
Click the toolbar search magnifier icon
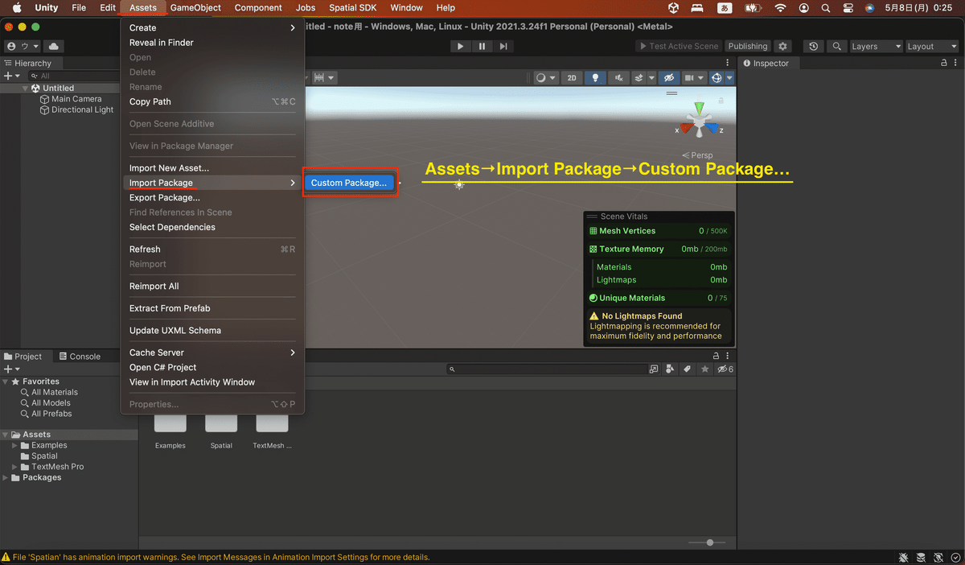pyautogui.click(x=837, y=47)
